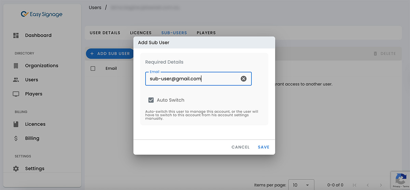Screen dimensions: 410x190
Task: Uncheck the Auto Switch checkbox
Action: click(x=151, y=100)
